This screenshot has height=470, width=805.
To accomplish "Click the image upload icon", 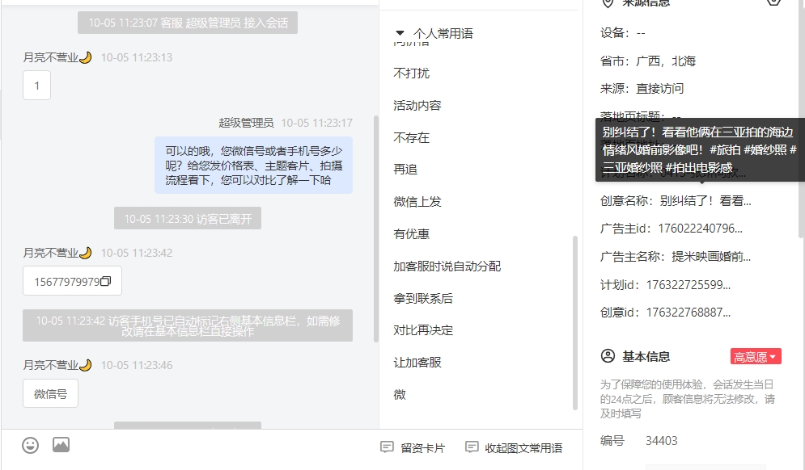I will tap(61, 444).
